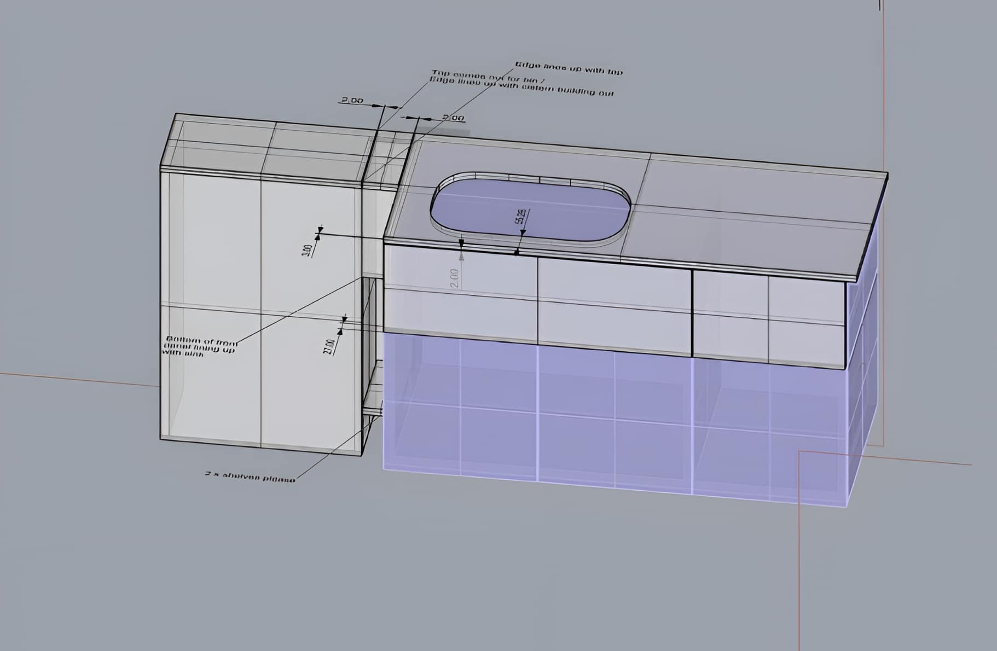Click the leftmost 2.00 dimension above the cabinet
The image size is (997, 651).
(352, 101)
